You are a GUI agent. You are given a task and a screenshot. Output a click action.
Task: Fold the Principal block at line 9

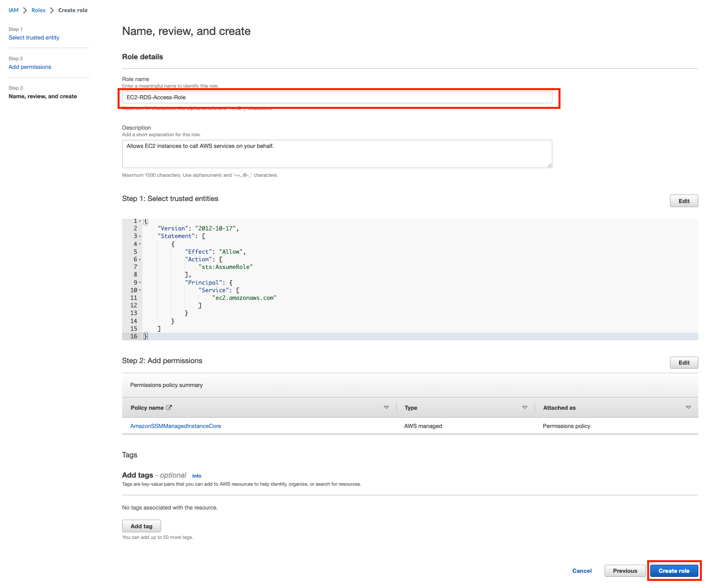pos(140,283)
